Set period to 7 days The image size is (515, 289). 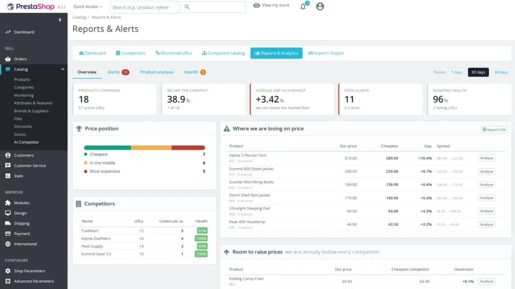click(457, 72)
